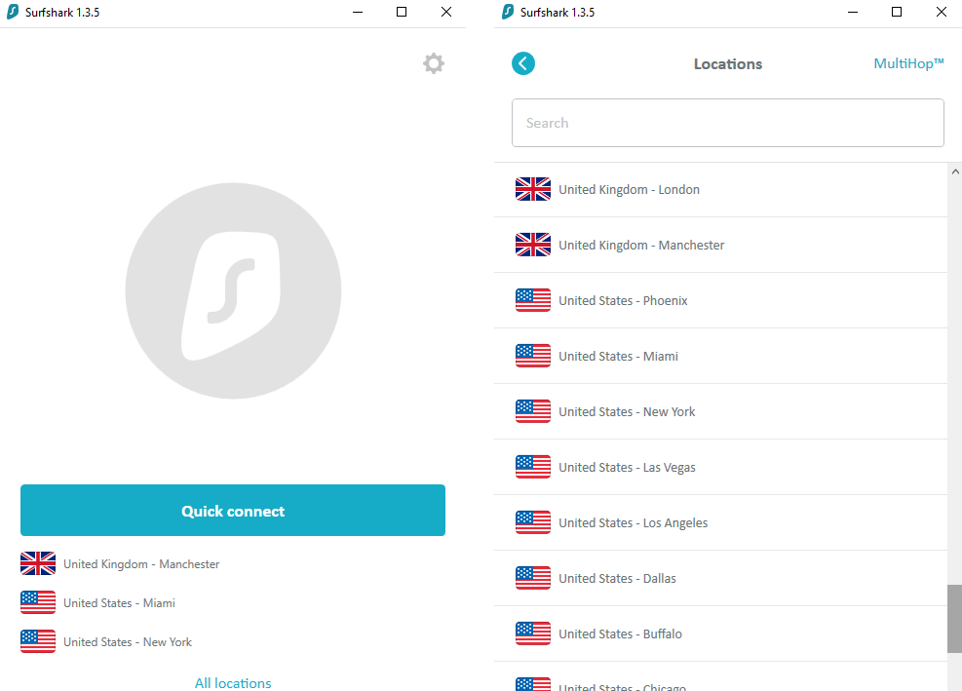
Task: Choose United States - Los Angeles location
Action: (x=720, y=522)
